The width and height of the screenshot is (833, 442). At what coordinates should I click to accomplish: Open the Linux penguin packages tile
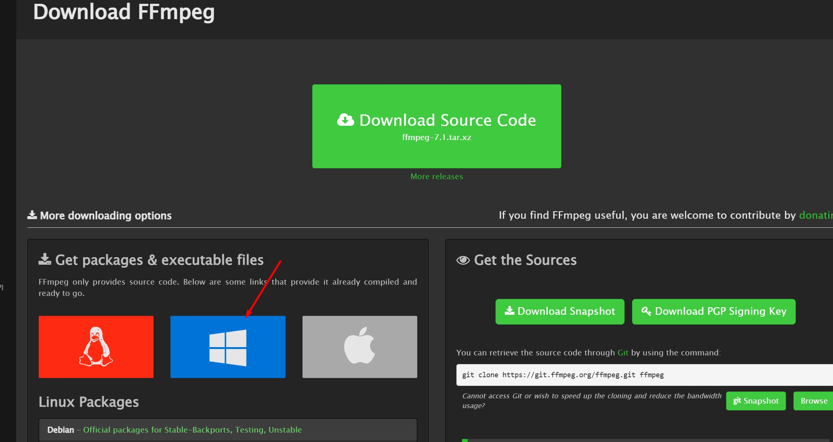96,347
